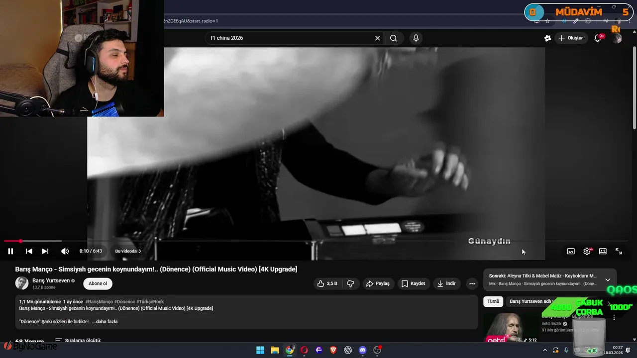The height and width of the screenshot is (358, 637).
Task: Run search with the magnifier button
Action: pyautogui.click(x=393, y=38)
